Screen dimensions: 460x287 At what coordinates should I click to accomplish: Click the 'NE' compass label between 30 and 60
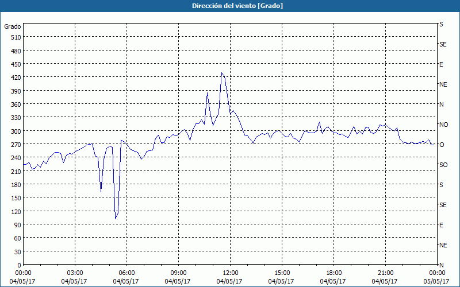(443, 245)
